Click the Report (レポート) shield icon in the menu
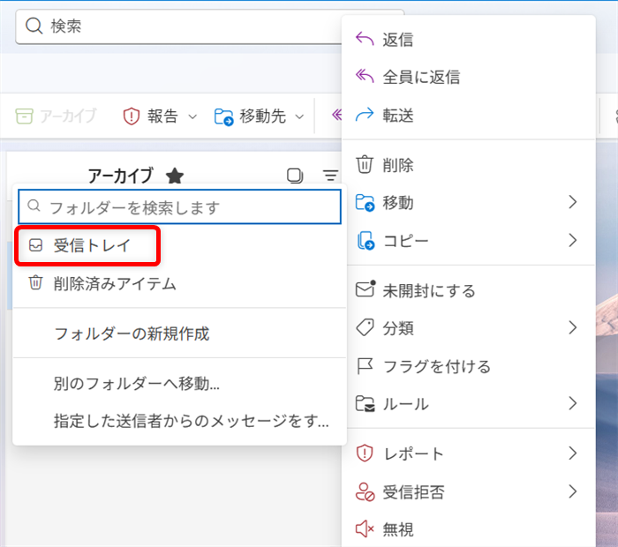Image resolution: width=618 pixels, height=547 pixels. point(364,453)
